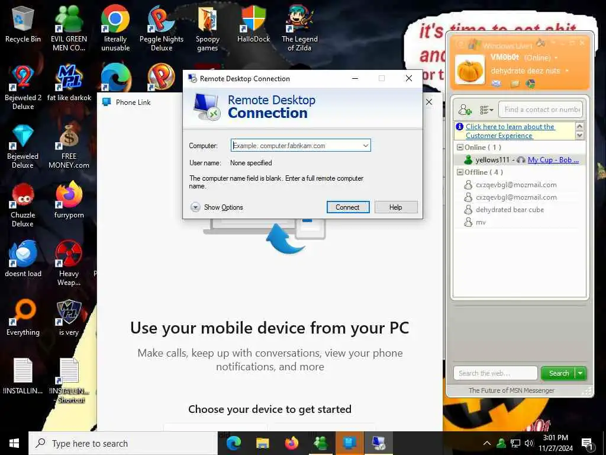The width and height of the screenshot is (606, 455).
Task: Open the Customer Experience link
Action: (510, 131)
